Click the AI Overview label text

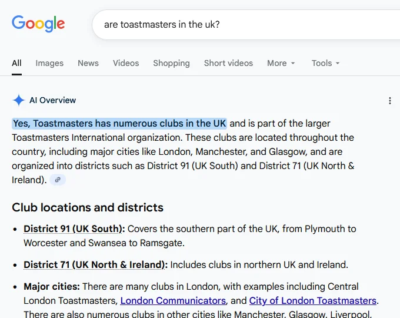coord(53,101)
